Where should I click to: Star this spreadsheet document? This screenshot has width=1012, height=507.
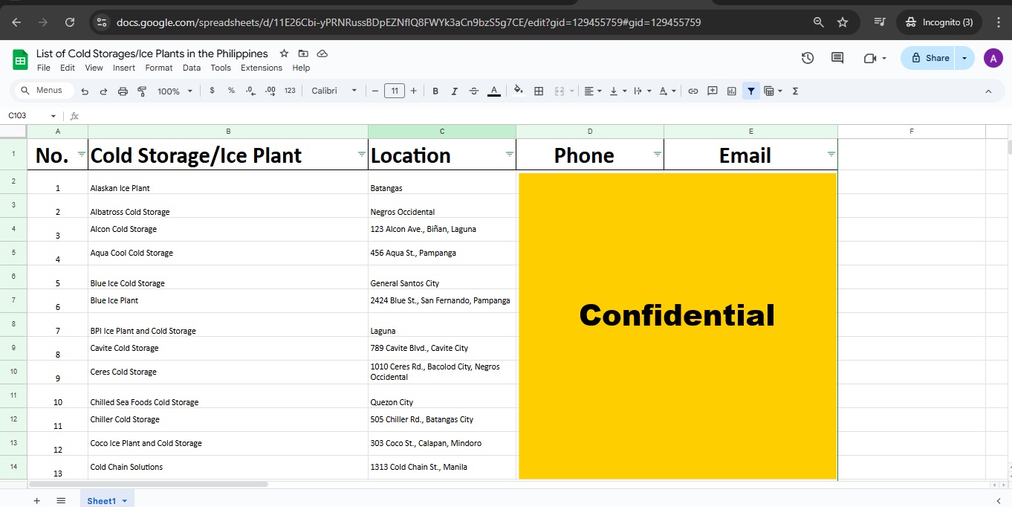(284, 54)
